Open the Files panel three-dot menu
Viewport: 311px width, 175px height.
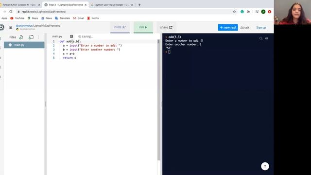pyautogui.click(x=38, y=37)
